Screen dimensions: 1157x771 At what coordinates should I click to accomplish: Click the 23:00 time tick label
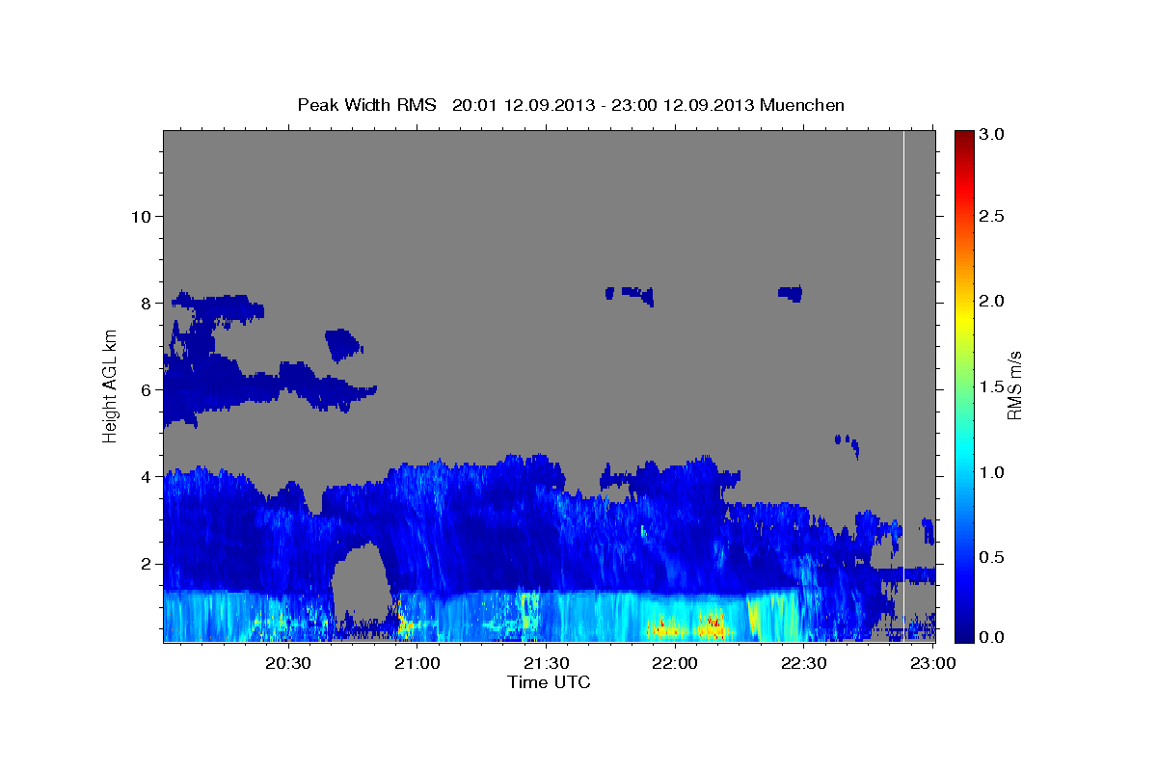(932, 664)
